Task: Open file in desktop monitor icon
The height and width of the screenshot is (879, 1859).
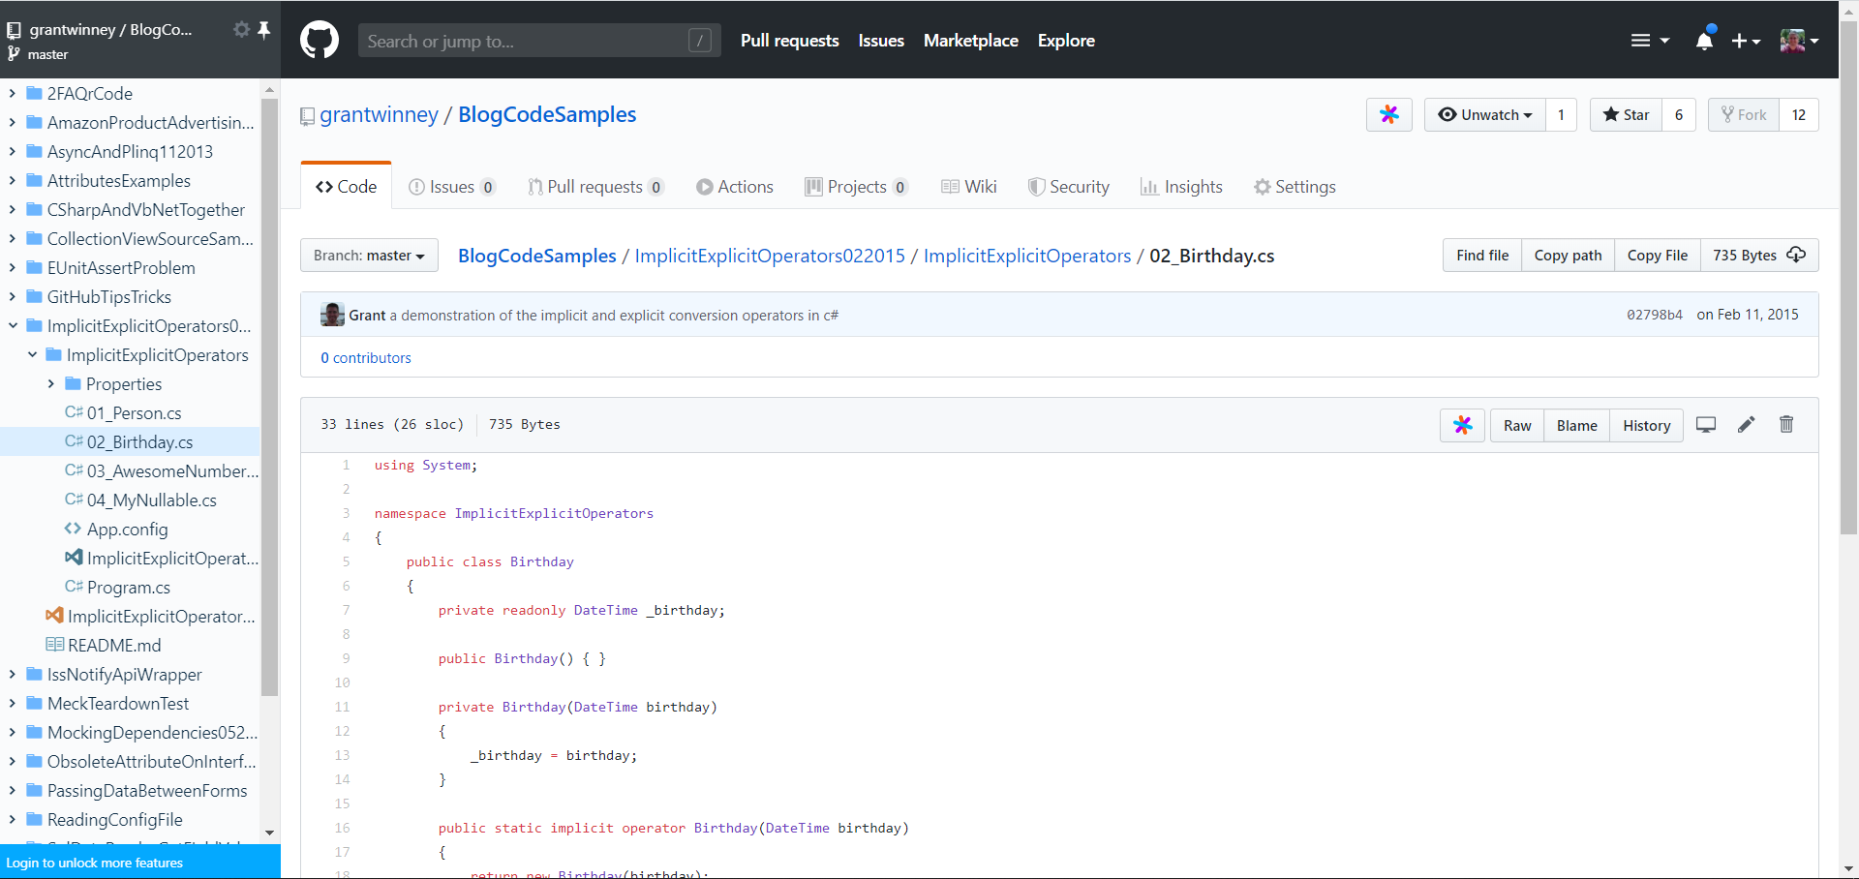Action: 1706,425
